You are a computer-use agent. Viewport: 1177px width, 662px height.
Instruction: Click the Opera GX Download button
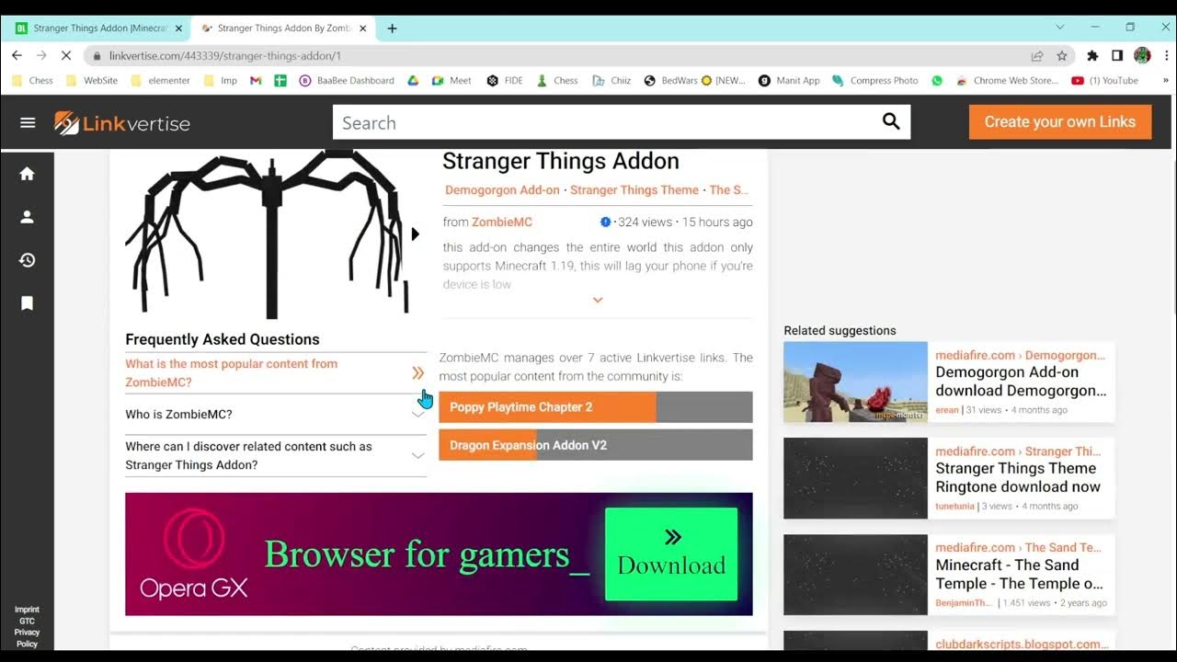click(x=671, y=554)
